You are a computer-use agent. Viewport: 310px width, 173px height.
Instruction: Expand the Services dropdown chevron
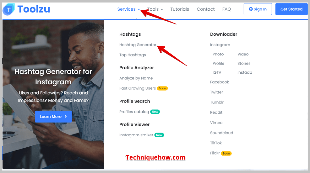tap(139, 9)
